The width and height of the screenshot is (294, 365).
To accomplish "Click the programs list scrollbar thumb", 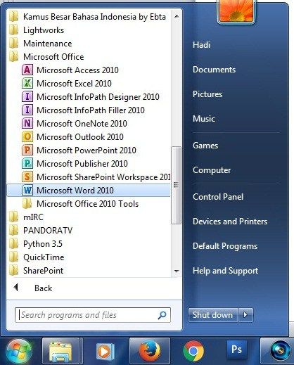I will [177, 185].
